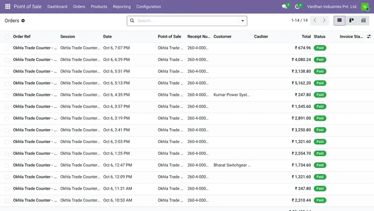
Task: Open the Configuration menu
Action: 149,7
